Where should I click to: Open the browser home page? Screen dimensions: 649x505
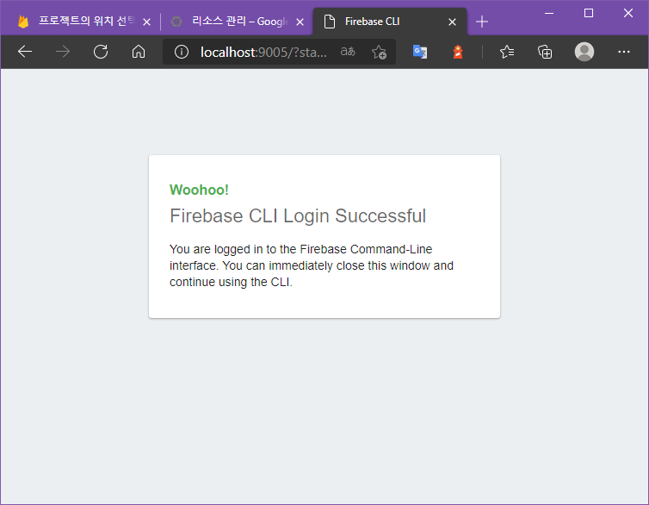[x=139, y=52]
